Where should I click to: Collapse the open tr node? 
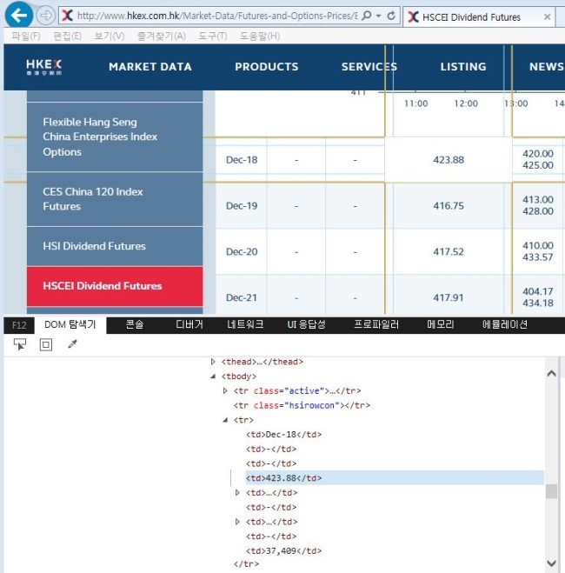(225, 420)
